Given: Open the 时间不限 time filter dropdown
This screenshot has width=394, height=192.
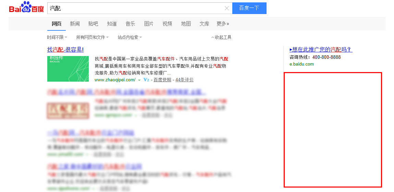Looking at the screenshot, I should point(57,37).
